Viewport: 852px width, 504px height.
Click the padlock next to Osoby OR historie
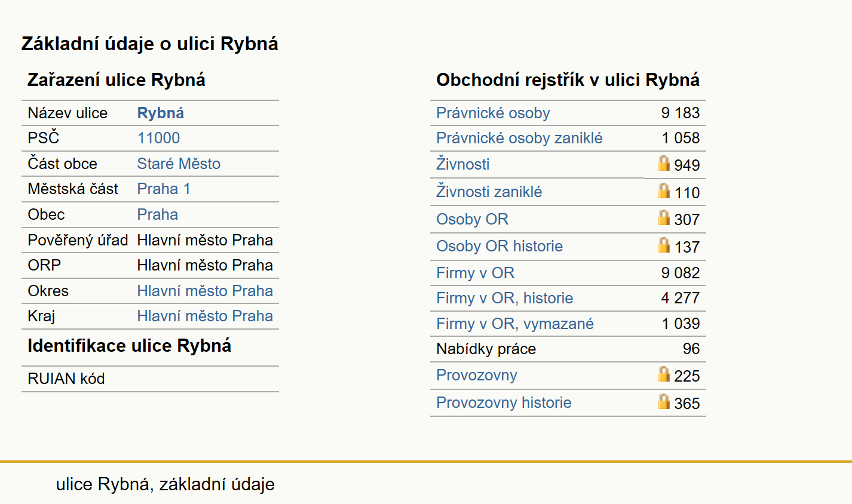664,245
